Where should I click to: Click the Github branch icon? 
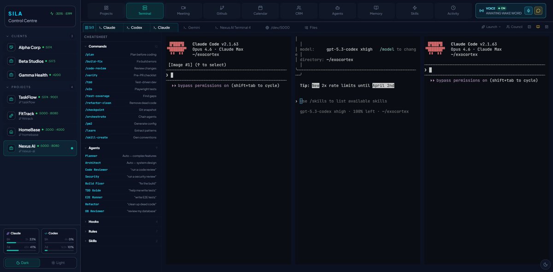(222, 8)
